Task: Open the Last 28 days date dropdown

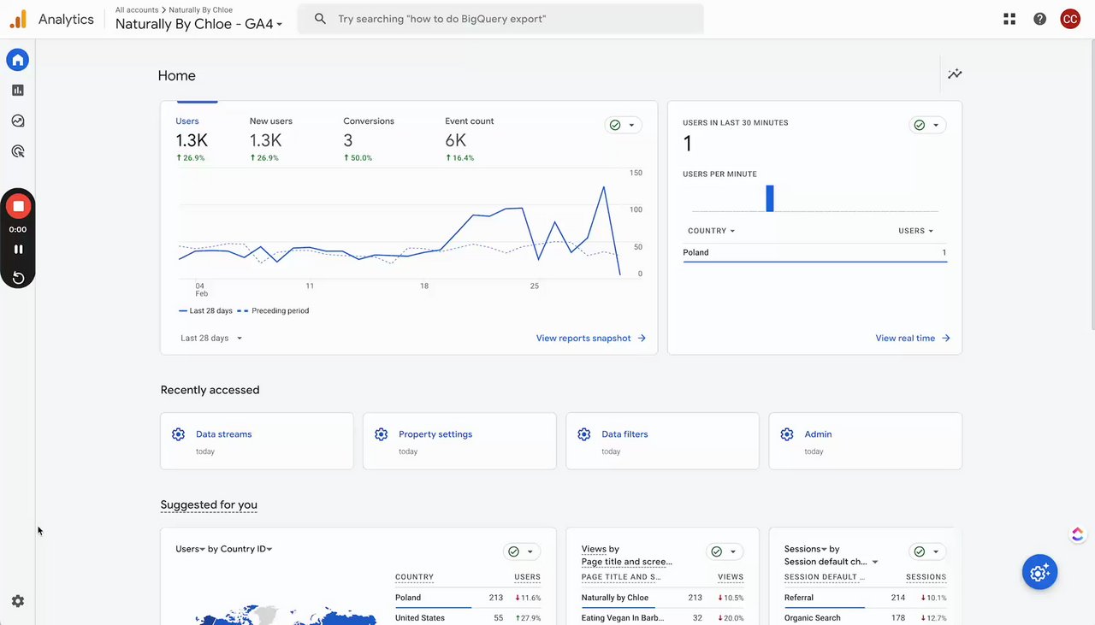Action: click(211, 339)
